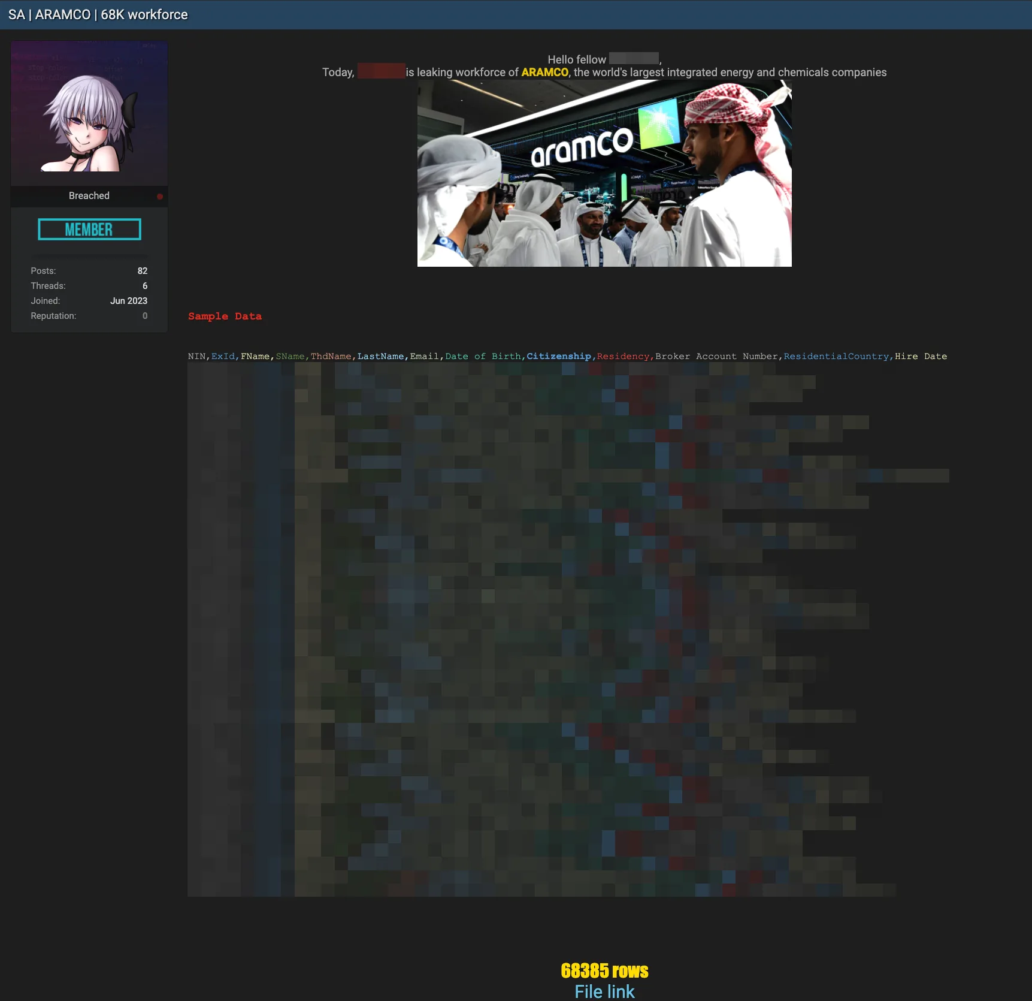Open the 'Breached' user profile name
Screen dimensions: 1032x1001
pos(89,196)
